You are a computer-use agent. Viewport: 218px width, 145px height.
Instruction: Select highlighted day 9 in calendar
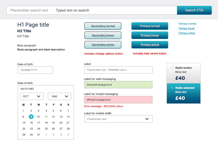click(x=31, y=117)
